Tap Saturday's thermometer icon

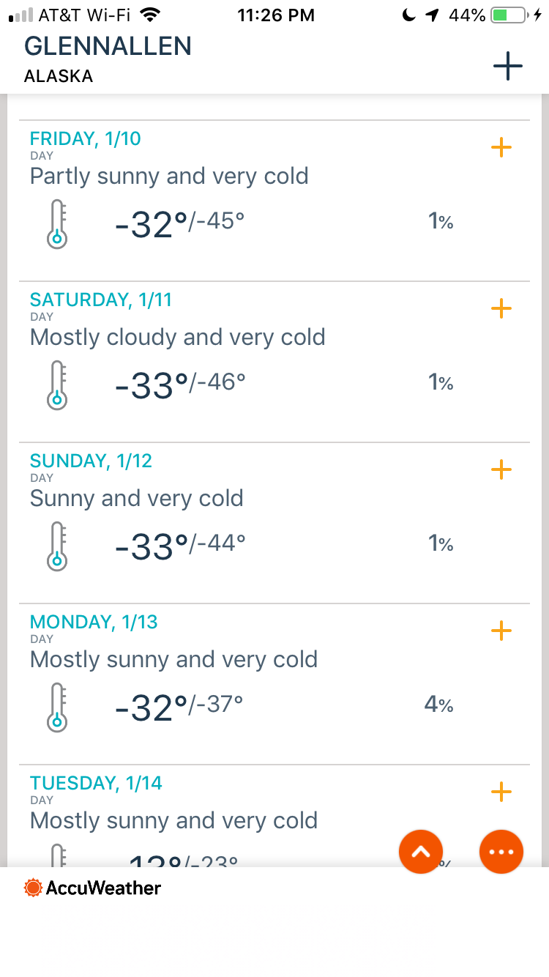coord(57,385)
